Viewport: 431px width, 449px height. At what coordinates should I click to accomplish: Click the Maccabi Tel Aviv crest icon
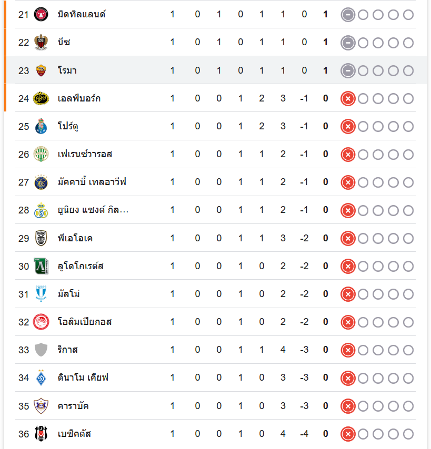(41, 182)
